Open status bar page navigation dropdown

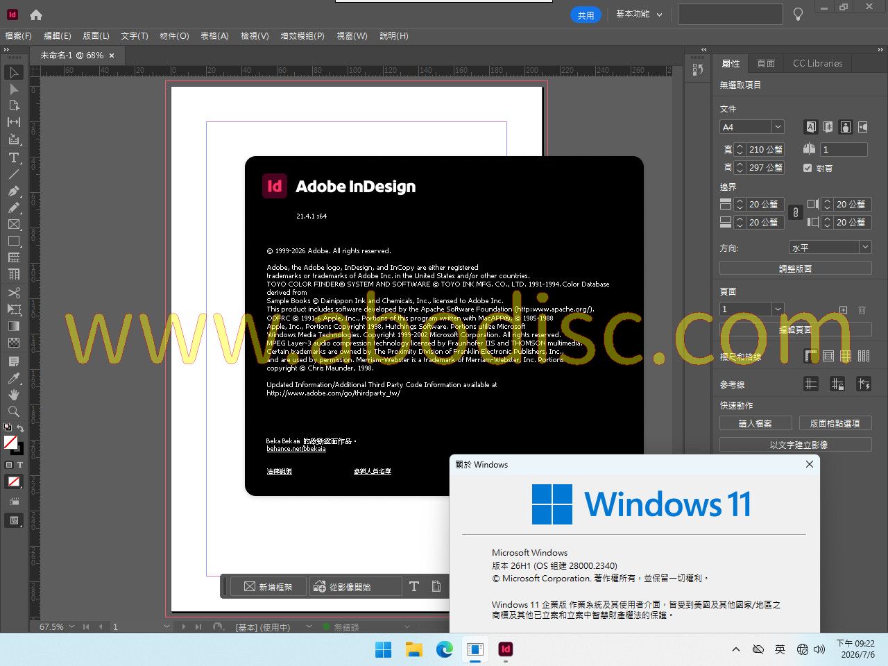pos(166,626)
